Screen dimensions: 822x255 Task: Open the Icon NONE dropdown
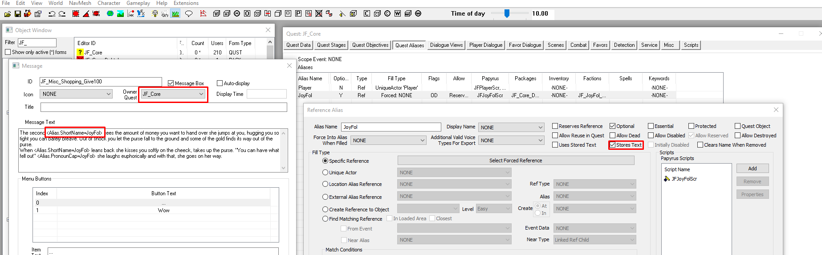click(x=76, y=94)
